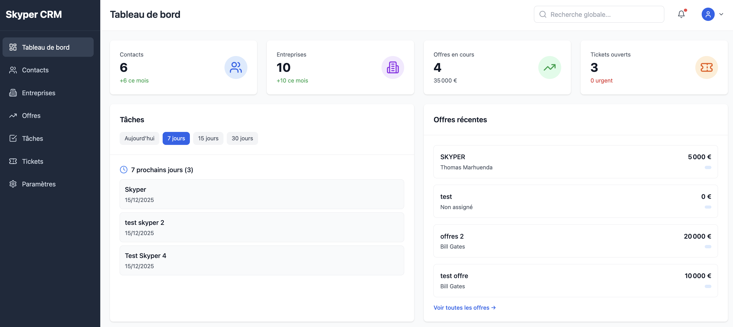The height and width of the screenshot is (327, 733).
Task: Choose the 30 jours task filter
Action: pyautogui.click(x=242, y=139)
